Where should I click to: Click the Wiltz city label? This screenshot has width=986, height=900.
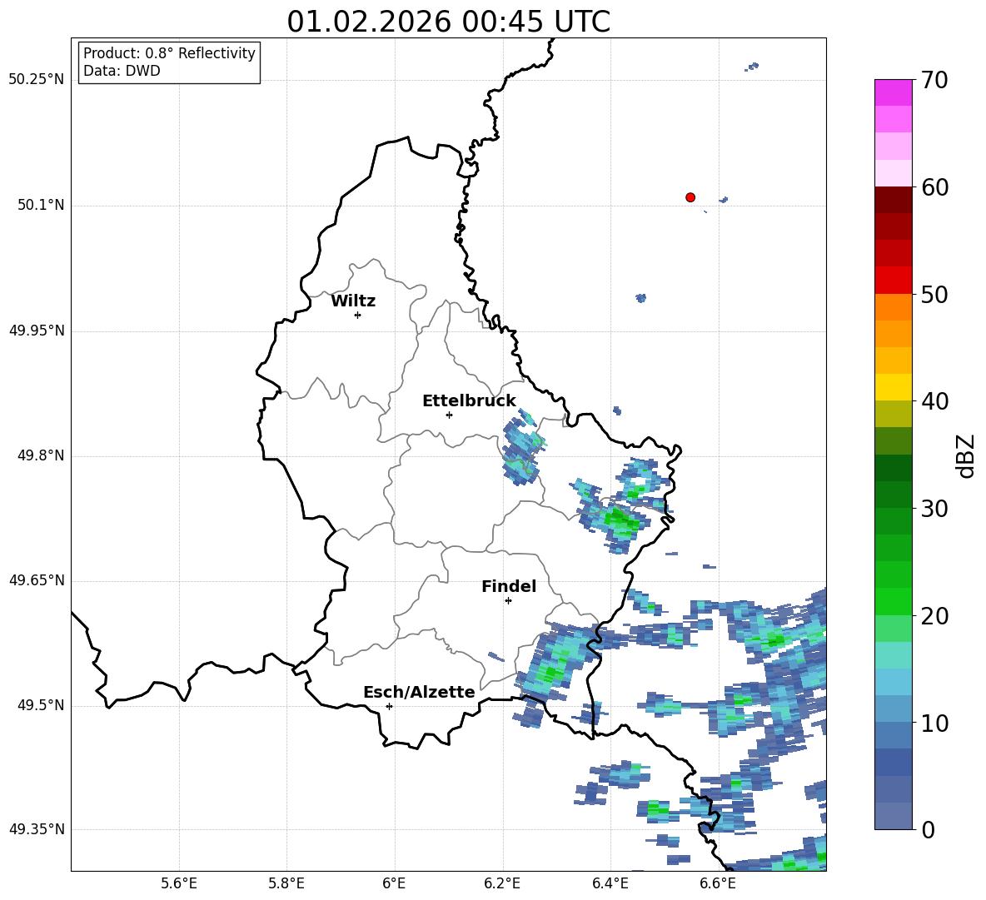(353, 301)
